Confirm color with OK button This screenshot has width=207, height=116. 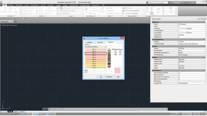(x=101, y=77)
